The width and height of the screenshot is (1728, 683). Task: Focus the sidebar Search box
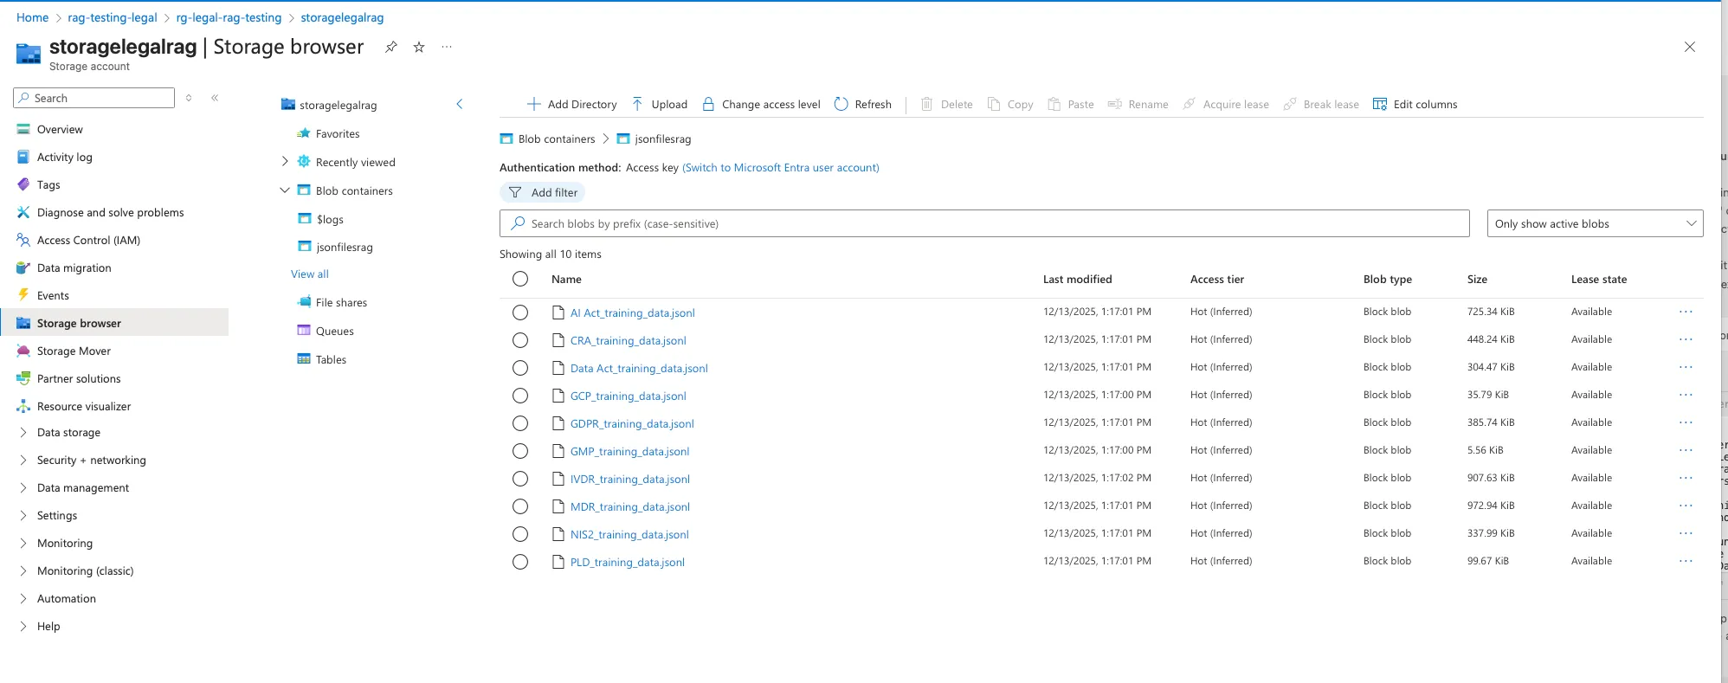pyautogui.click(x=94, y=98)
